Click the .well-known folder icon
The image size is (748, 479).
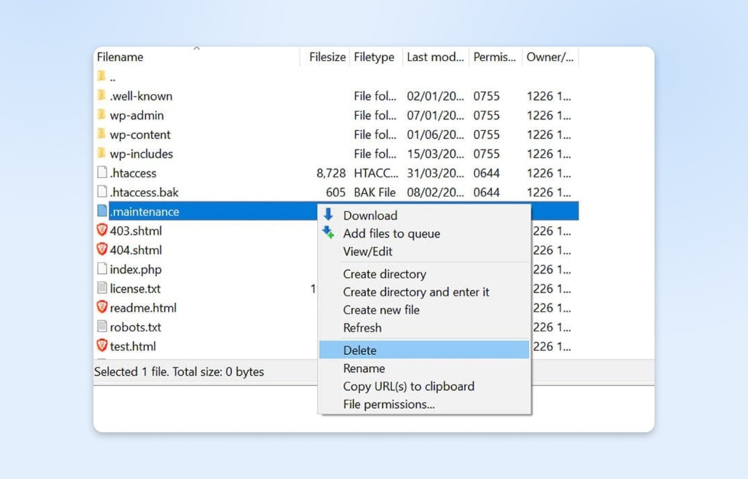(102, 96)
